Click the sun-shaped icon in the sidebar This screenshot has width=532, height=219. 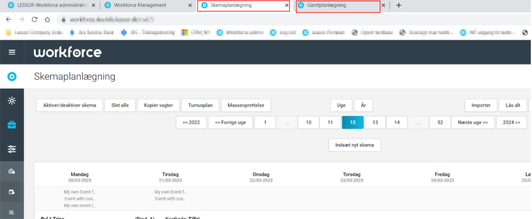click(x=11, y=100)
